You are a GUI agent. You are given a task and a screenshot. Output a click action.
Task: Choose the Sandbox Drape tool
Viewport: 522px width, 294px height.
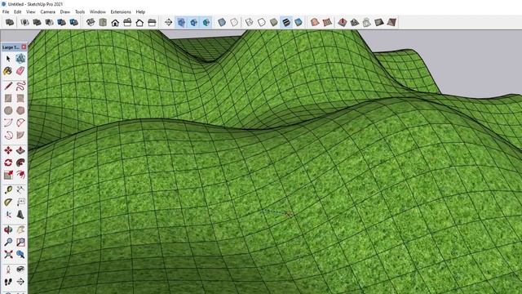(366, 22)
